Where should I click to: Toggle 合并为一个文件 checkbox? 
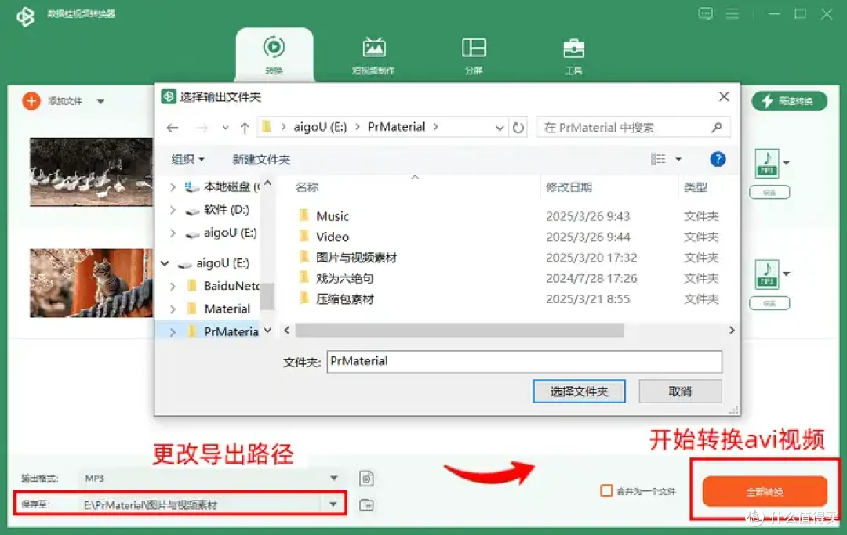pyautogui.click(x=606, y=490)
